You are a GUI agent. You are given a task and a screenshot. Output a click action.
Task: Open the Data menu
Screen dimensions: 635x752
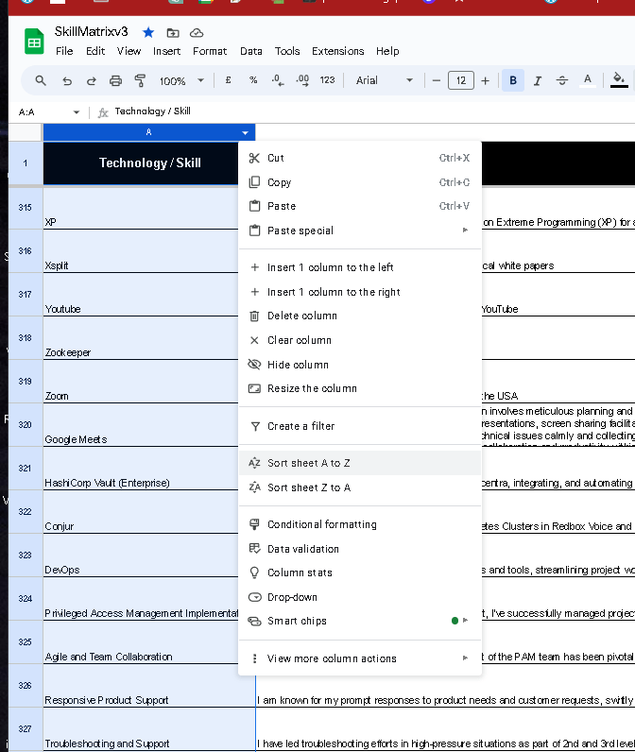pos(250,51)
